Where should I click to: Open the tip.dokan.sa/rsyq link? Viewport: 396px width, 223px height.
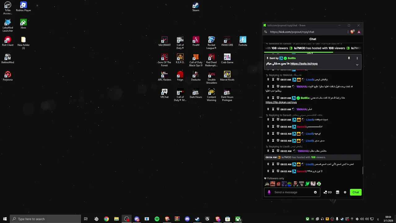pos(281,102)
